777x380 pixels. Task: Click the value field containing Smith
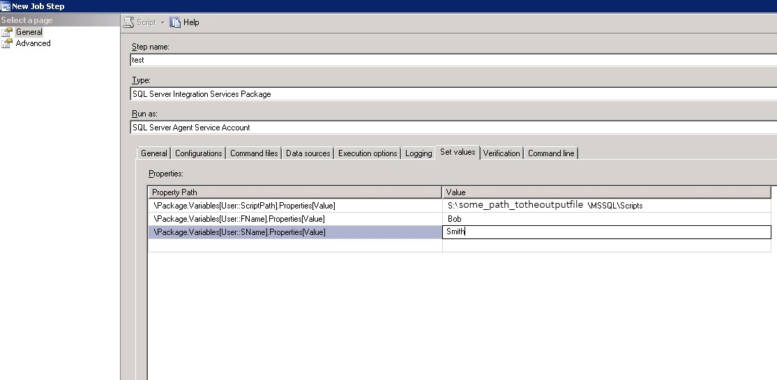coord(607,232)
